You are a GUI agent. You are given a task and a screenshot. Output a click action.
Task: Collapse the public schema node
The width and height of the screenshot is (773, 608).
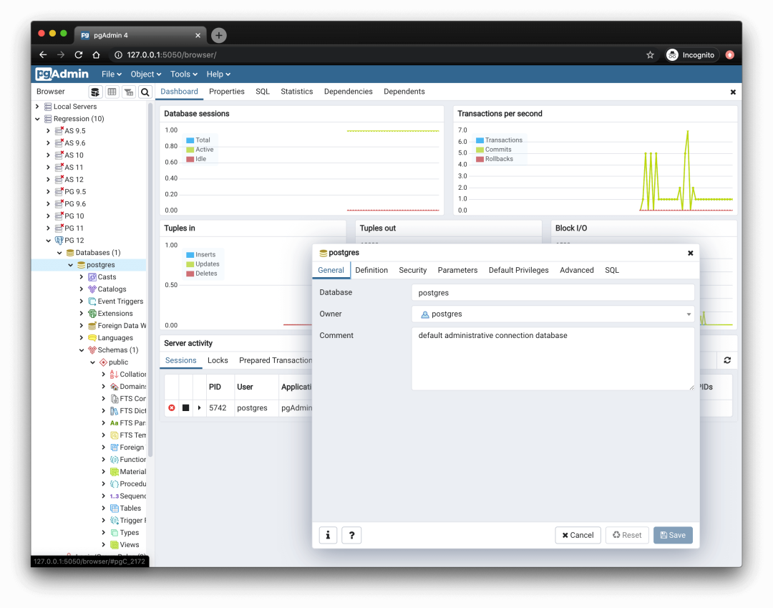(x=92, y=362)
